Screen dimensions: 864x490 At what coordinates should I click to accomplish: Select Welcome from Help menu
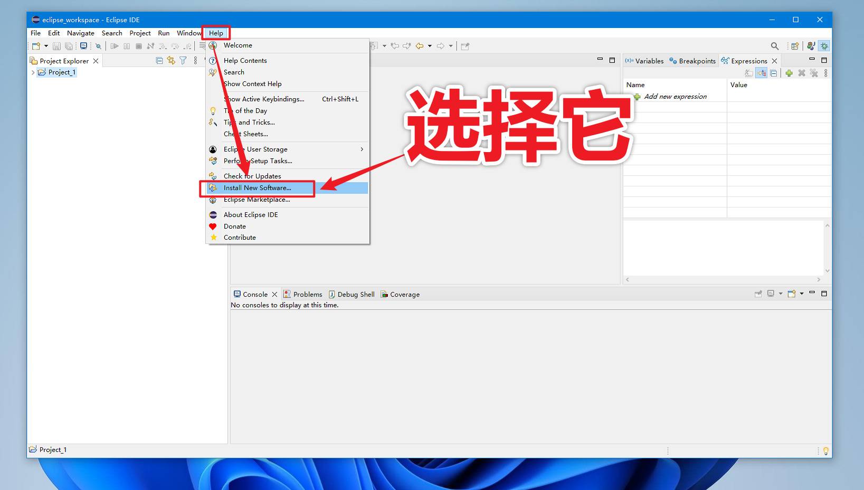[287, 45]
